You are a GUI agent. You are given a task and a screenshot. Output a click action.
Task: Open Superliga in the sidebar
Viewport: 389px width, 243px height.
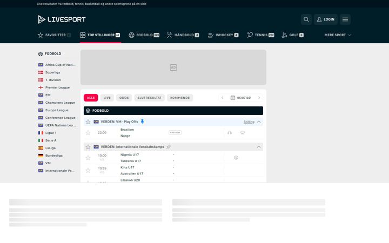click(x=49, y=72)
